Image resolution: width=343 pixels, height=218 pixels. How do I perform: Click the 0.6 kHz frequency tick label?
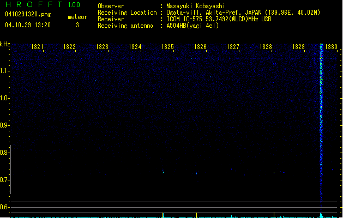pyautogui.click(x=4, y=207)
